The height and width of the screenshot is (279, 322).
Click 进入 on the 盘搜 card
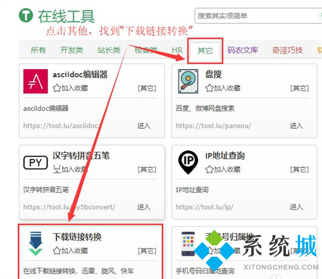click(x=297, y=126)
